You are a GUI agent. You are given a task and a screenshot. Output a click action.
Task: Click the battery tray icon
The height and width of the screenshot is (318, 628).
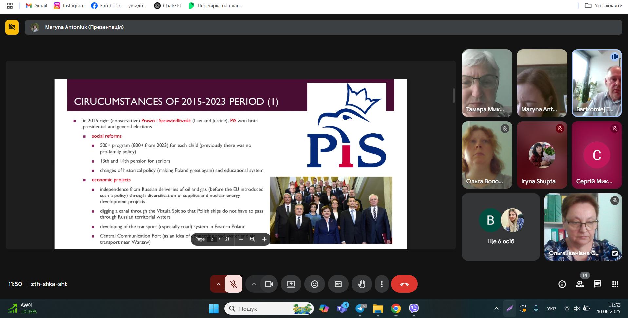[x=586, y=309]
